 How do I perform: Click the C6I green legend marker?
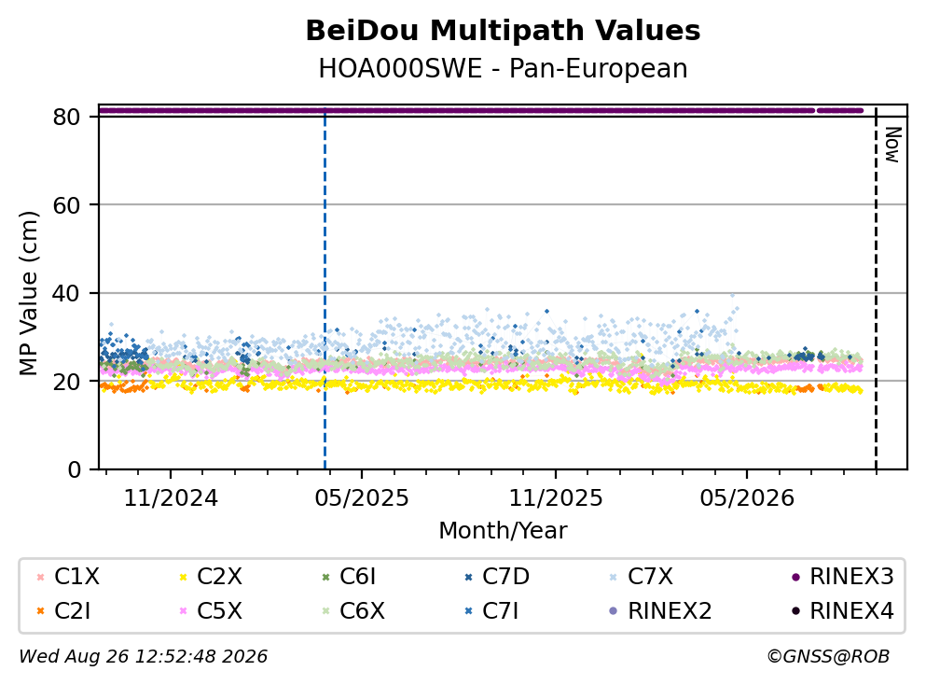(326, 577)
